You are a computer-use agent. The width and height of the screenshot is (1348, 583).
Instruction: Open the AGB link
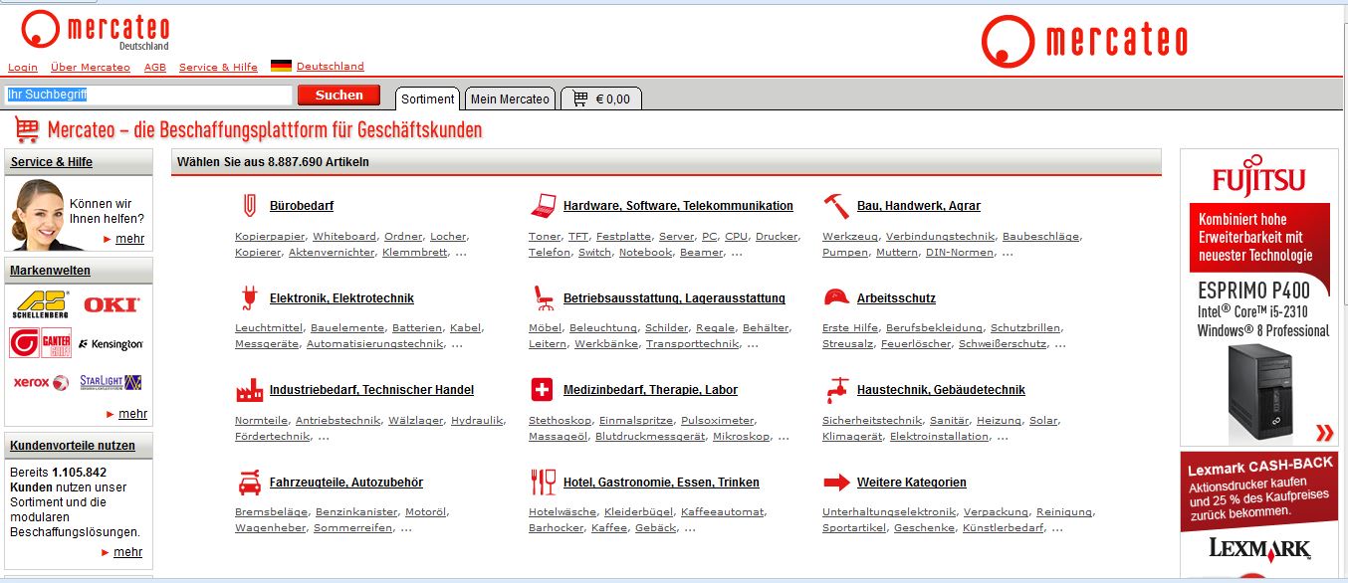pyautogui.click(x=155, y=68)
